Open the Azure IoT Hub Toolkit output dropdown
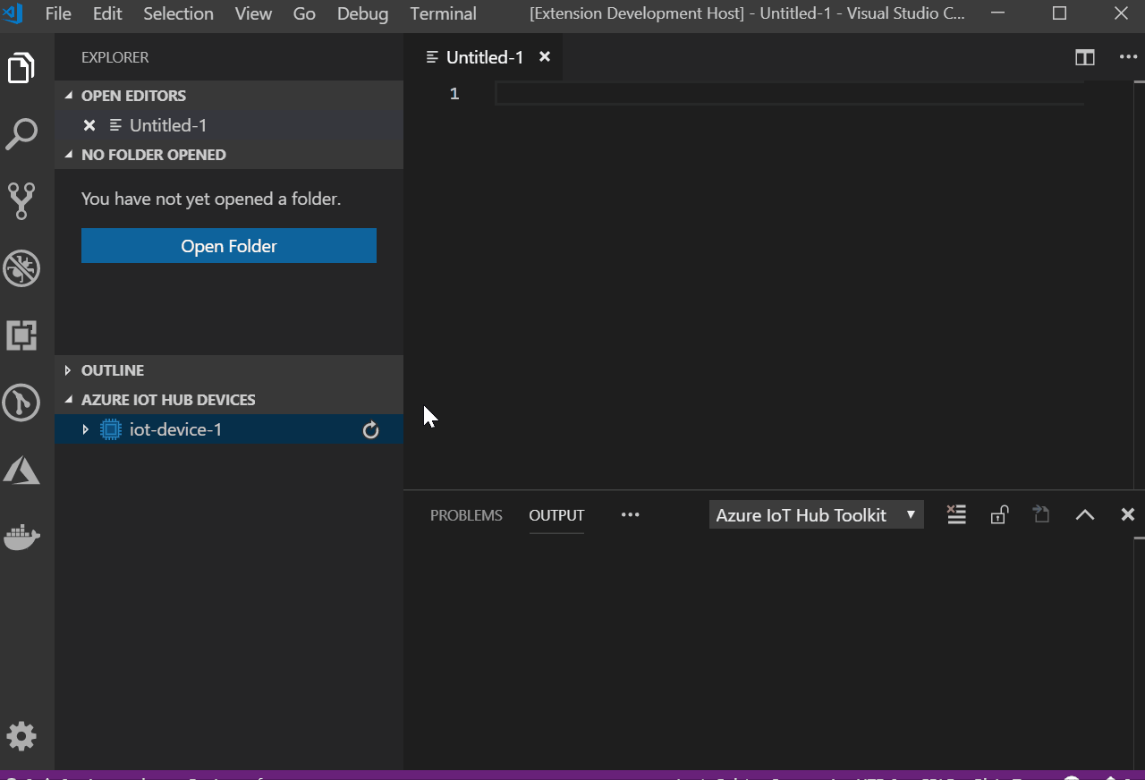 tap(816, 515)
